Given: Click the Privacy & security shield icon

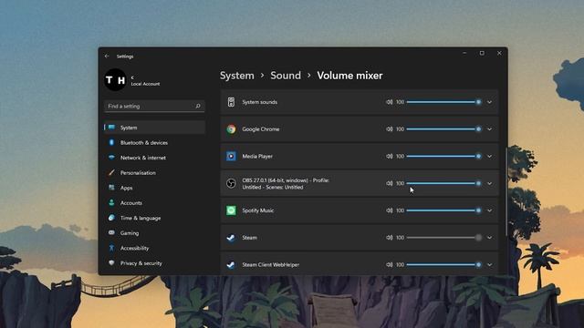Looking at the screenshot, I should (x=111, y=262).
